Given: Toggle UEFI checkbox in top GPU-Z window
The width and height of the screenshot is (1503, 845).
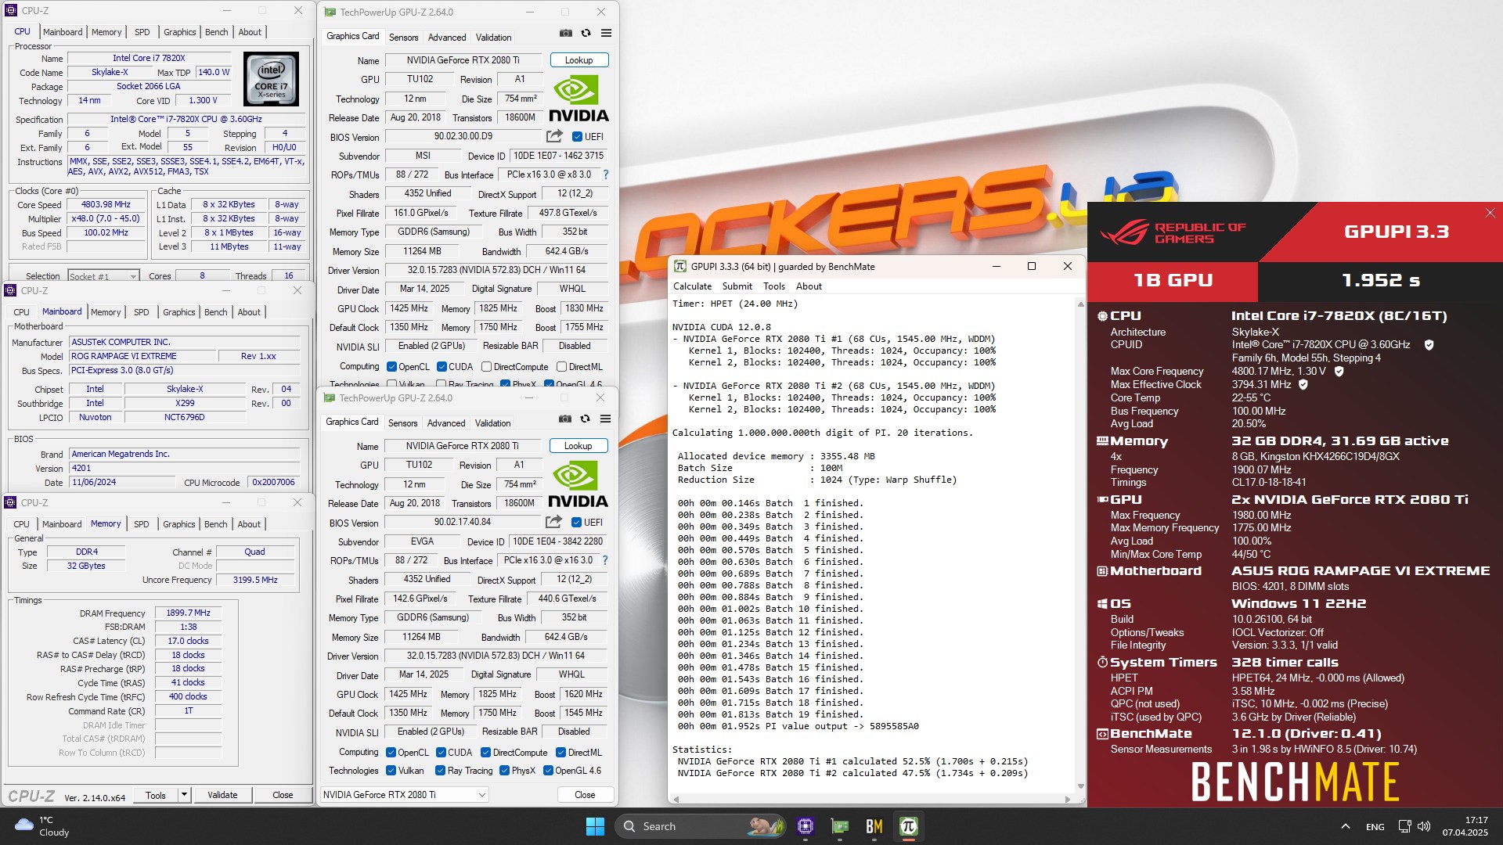Looking at the screenshot, I should tap(577, 136).
